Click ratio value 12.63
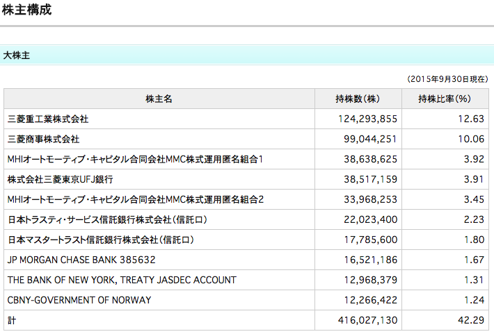Viewport: 494px width, 334px height. (471, 119)
